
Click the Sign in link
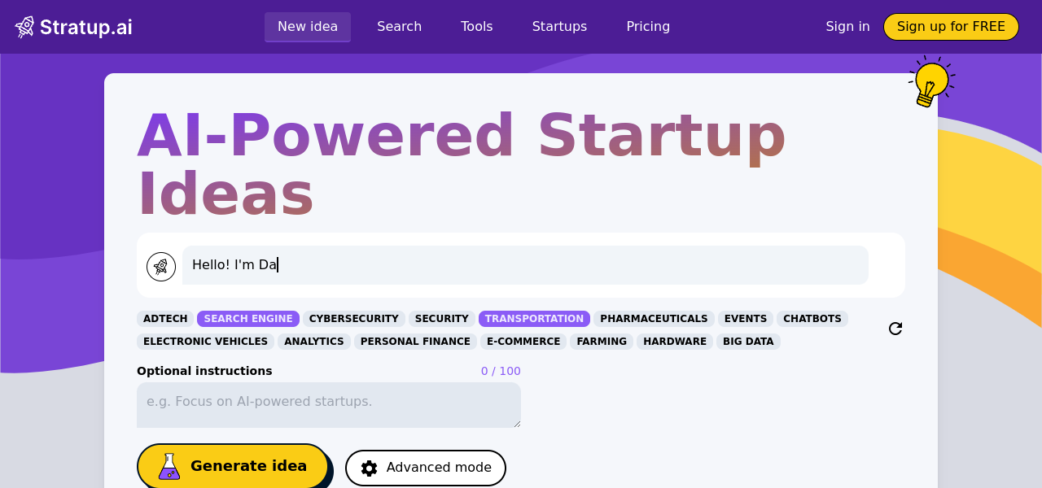847,27
